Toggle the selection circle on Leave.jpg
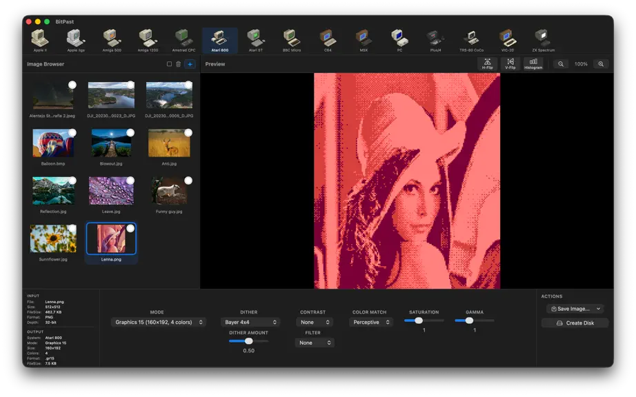 [130, 181]
